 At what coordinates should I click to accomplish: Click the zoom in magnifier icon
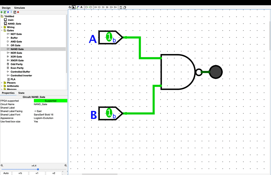[x=66, y=165]
